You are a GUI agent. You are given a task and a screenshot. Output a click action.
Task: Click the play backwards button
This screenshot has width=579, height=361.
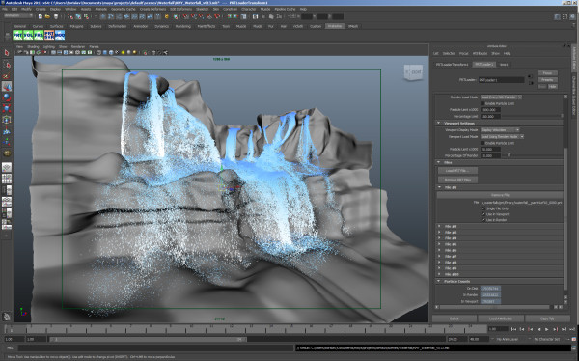tap(538, 329)
